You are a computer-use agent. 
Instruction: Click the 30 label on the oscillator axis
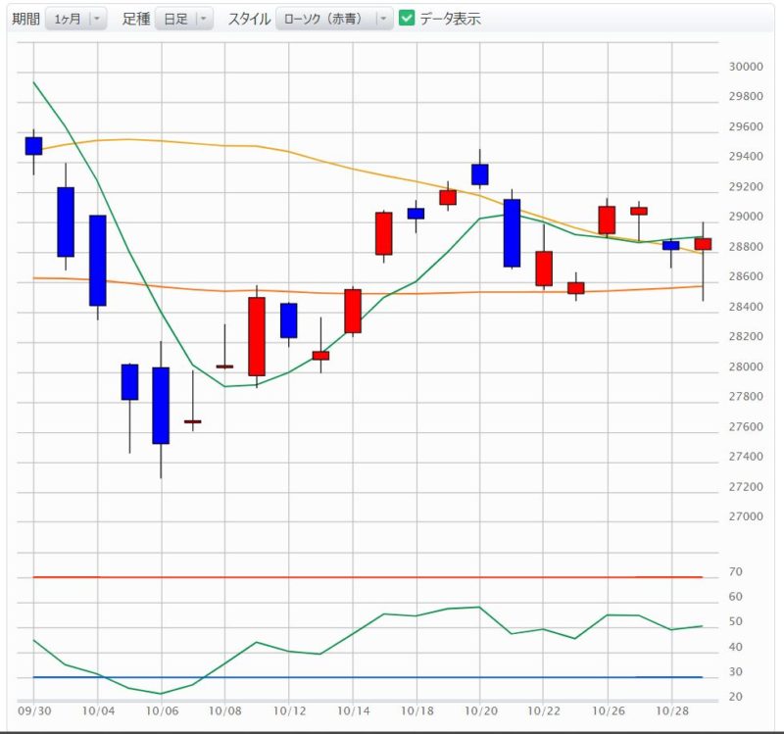tap(736, 672)
